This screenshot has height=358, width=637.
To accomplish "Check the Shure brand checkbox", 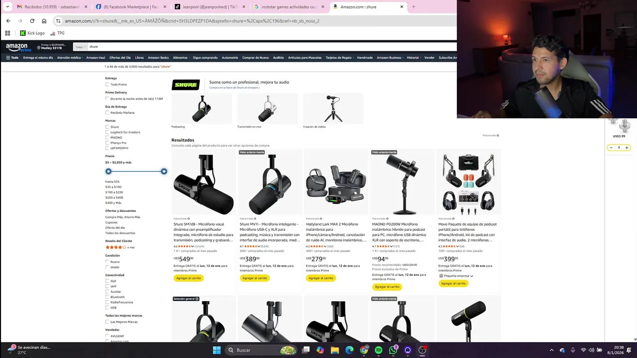I will point(107,127).
